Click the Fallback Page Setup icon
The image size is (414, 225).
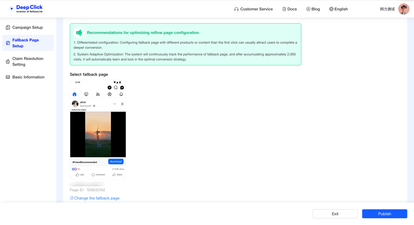pos(8,43)
